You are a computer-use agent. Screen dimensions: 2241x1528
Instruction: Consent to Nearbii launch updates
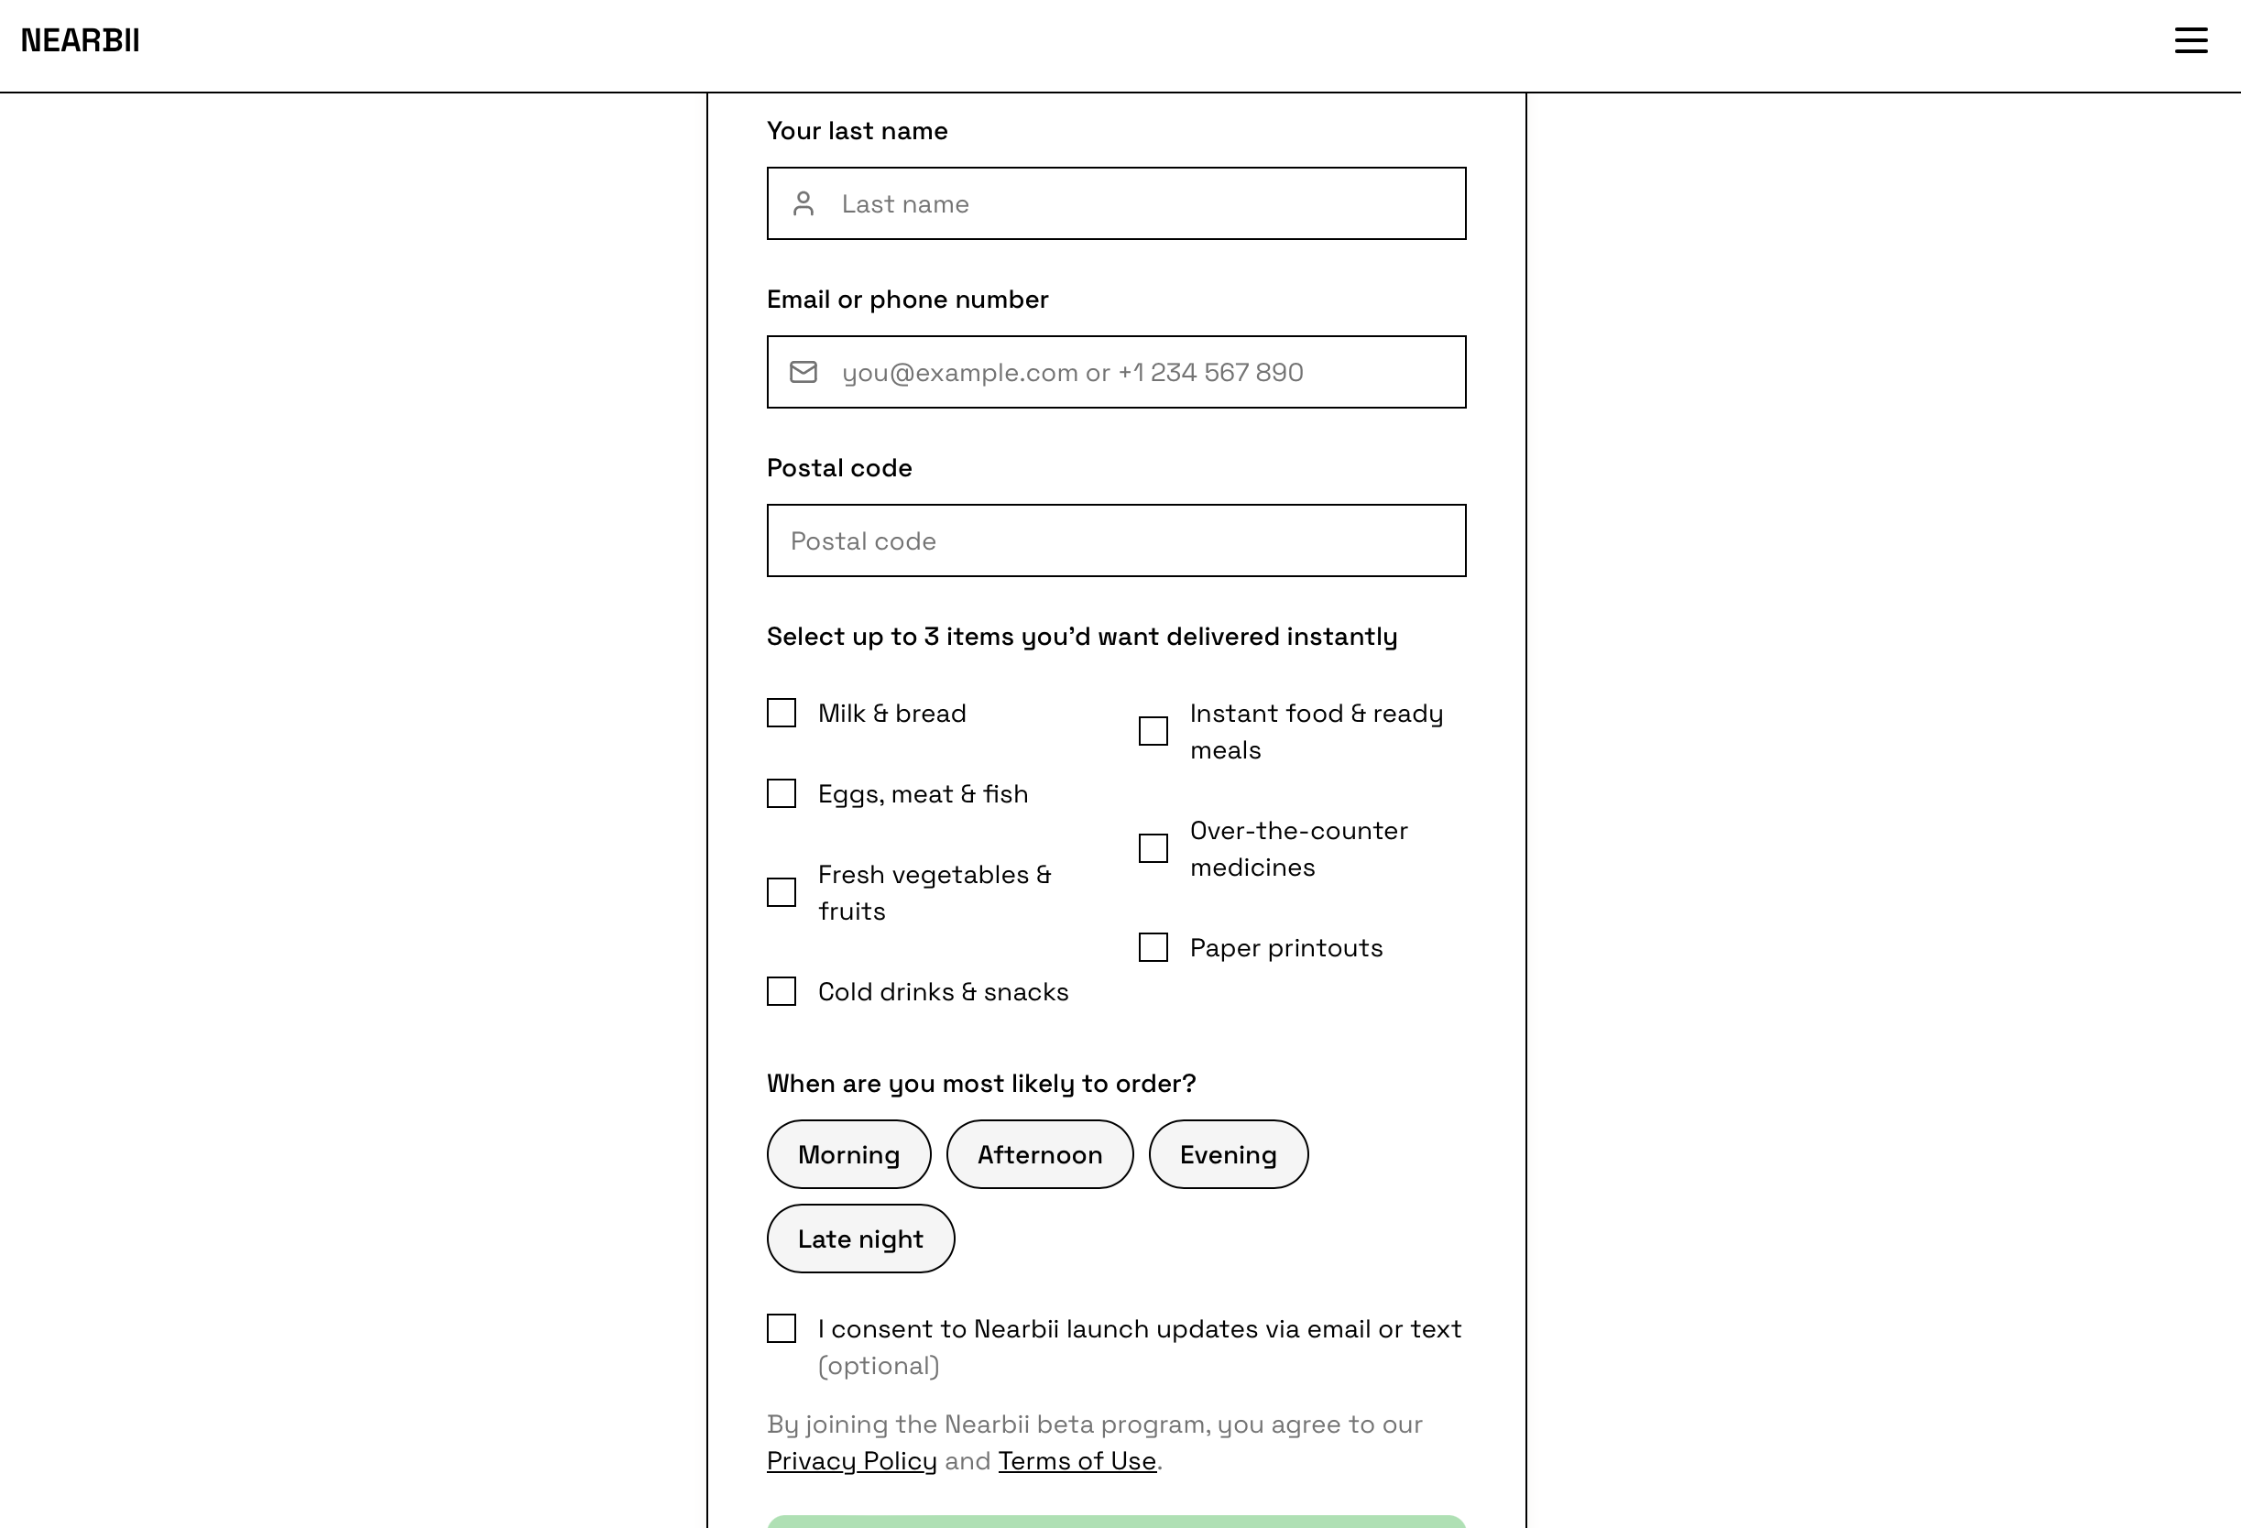point(782,1328)
